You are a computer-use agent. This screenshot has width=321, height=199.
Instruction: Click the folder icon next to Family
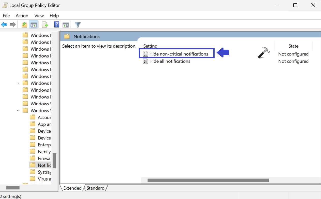point(33,151)
